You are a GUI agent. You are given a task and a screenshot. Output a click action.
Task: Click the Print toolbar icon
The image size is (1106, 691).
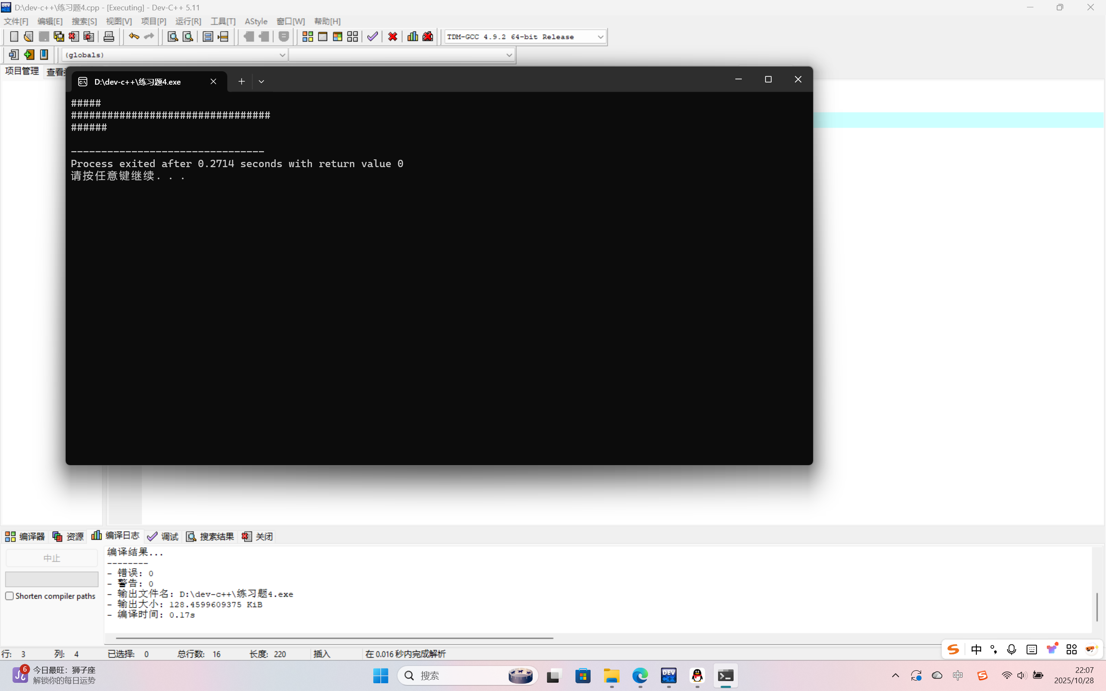109,37
